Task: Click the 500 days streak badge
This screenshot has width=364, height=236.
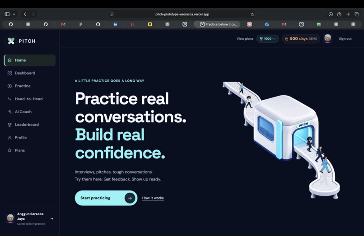Action: (x=301, y=39)
